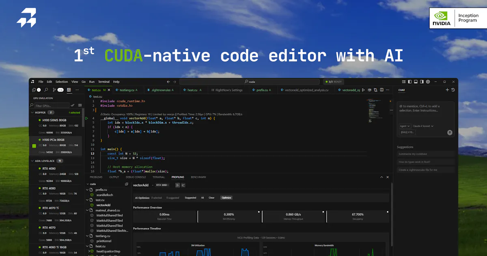Collapse matmul_shared.cu in the kernel tree

coord(87,210)
